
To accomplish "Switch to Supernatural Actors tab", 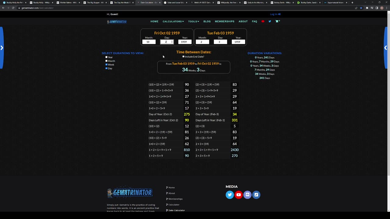I will pos(335,2).
